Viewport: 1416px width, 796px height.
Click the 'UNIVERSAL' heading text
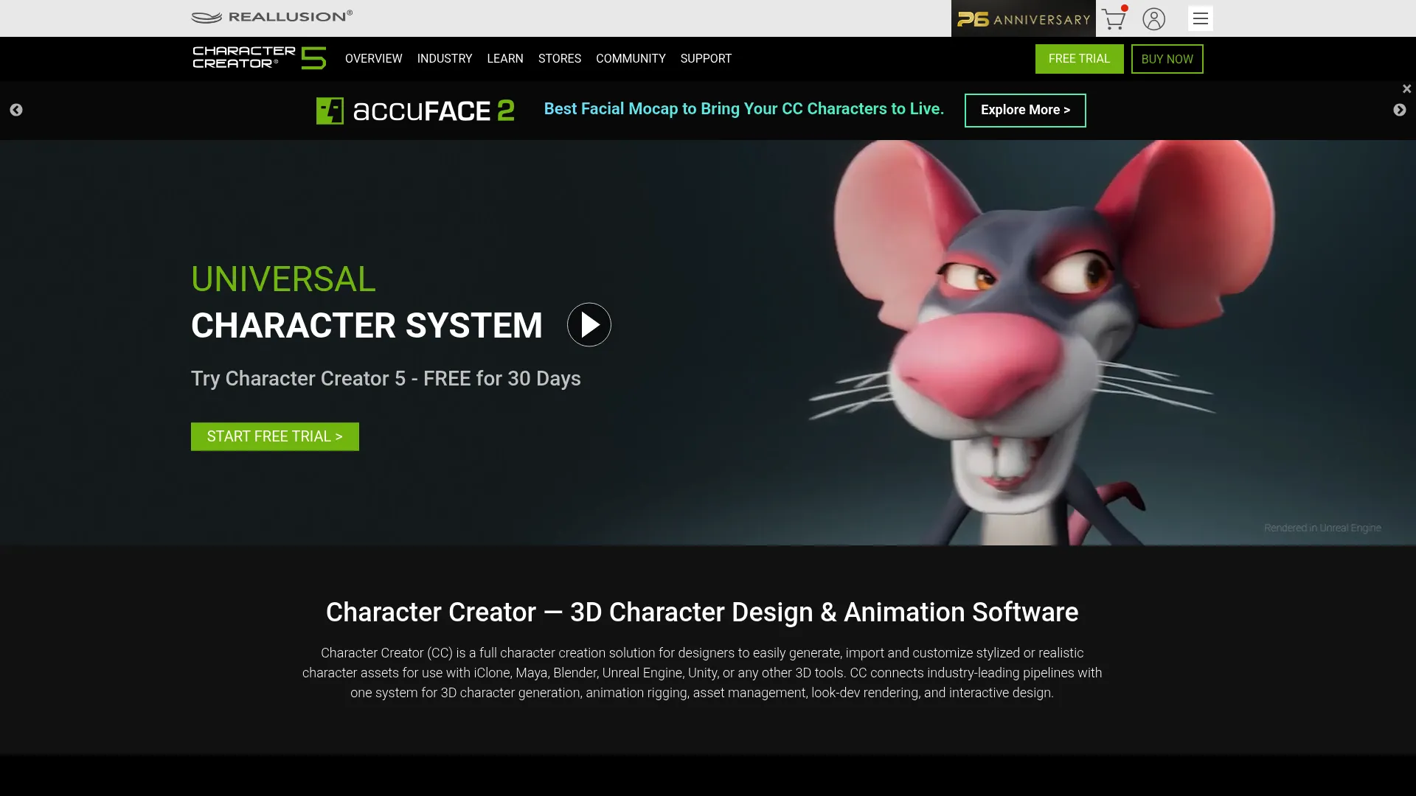pos(283,279)
